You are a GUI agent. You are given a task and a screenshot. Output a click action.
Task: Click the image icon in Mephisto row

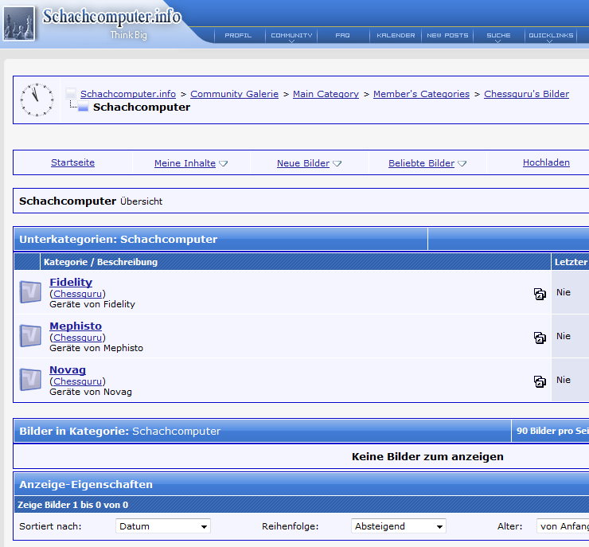[x=540, y=338]
